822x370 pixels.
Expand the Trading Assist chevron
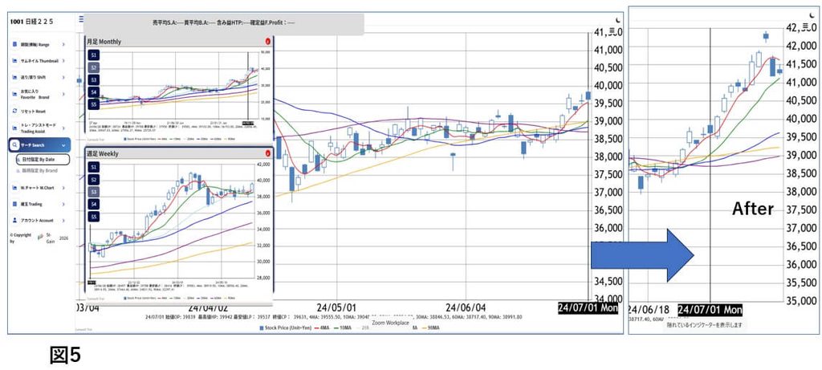tap(63, 128)
